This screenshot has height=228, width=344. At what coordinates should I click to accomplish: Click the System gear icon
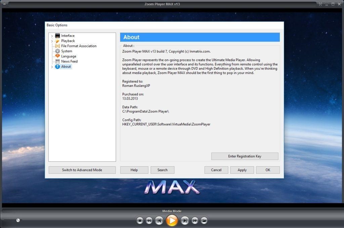pyautogui.click(x=57, y=51)
